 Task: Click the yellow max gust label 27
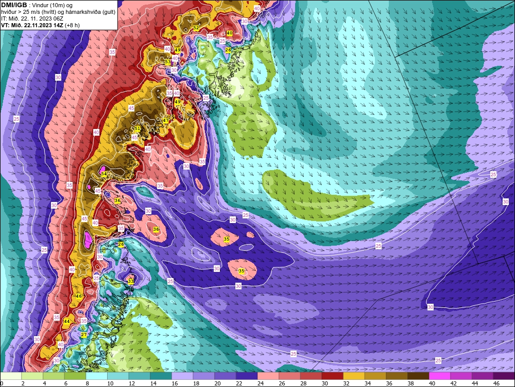(84, 335)
